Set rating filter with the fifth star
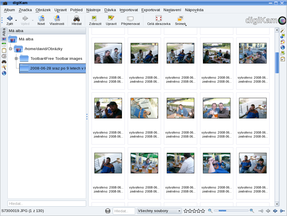Viewport: 287px width, 216px height. (203, 211)
